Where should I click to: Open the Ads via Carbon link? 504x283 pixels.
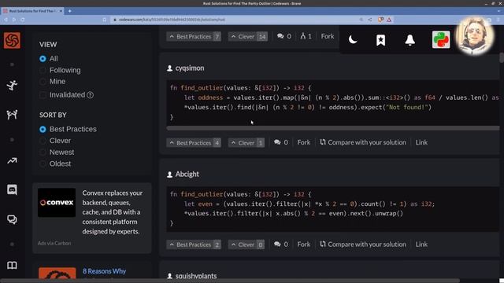click(54, 243)
